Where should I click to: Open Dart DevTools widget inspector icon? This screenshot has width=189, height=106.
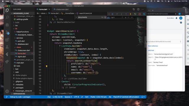144,14
